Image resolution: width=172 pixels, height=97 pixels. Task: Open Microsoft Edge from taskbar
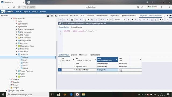tap(71, 95)
